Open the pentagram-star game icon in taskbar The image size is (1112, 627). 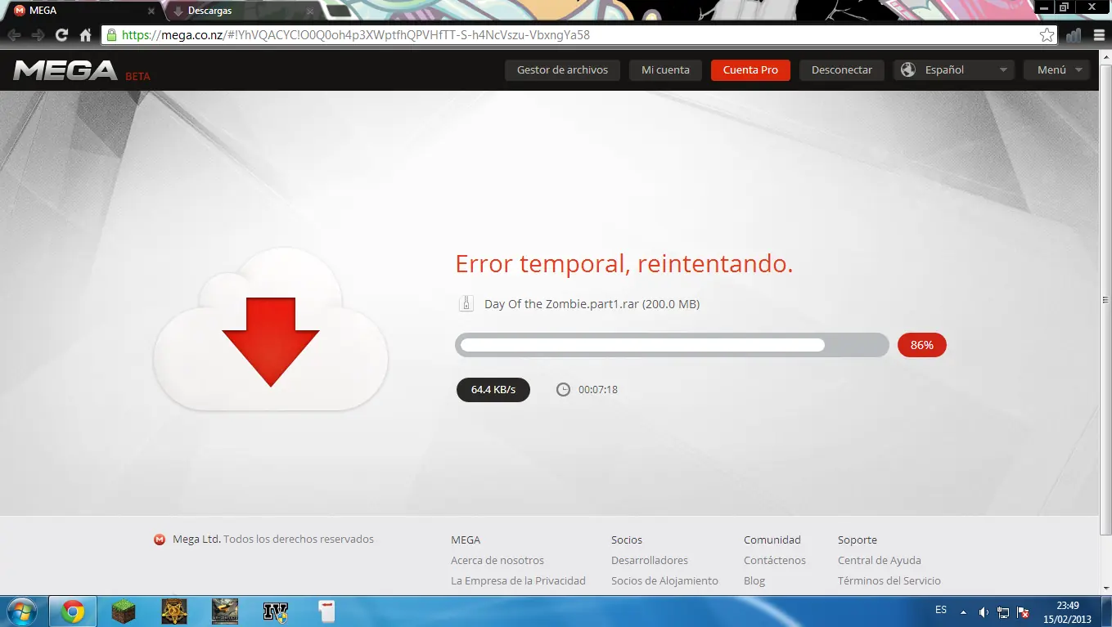173,611
